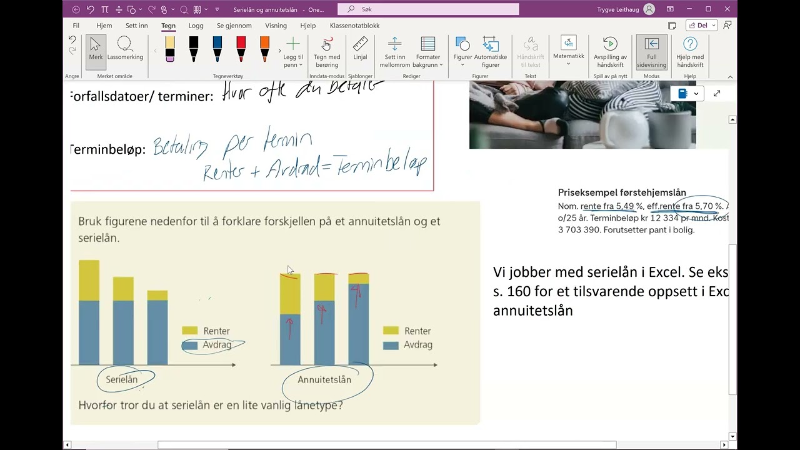Open Customize Quick Access Toolbar dropdown
Viewport: 800px width, 450px height.
coord(217,9)
